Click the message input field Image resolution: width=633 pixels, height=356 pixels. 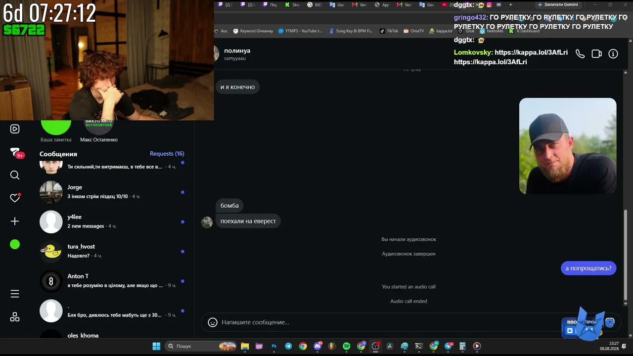(390, 322)
